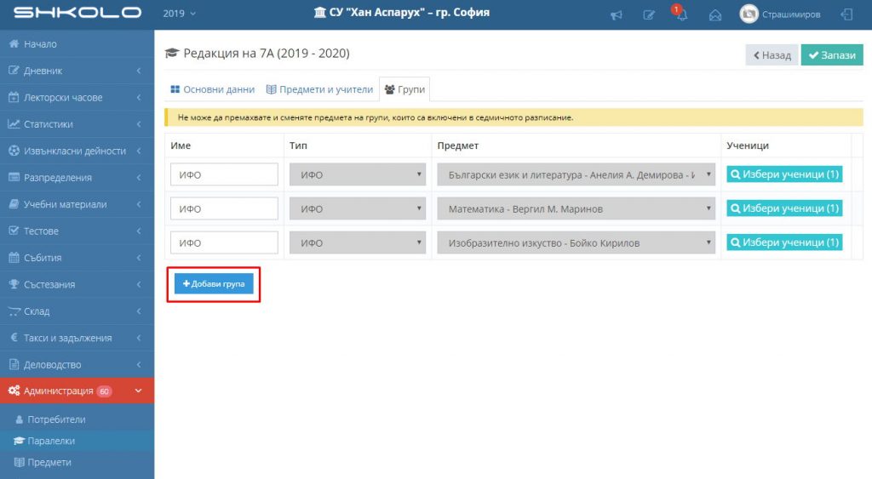The height and width of the screenshot is (479, 872).
Task: Click the user avatar picture
Action: point(749,14)
